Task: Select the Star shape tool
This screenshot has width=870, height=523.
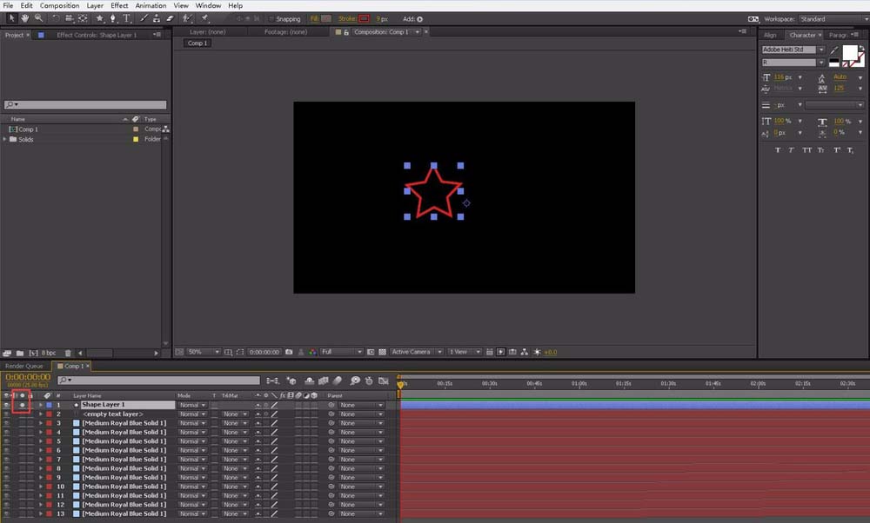Action: pyautogui.click(x=100, y=18)
